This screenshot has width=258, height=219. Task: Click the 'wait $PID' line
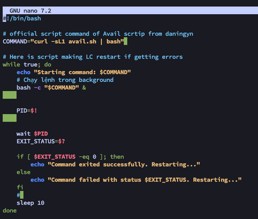32,134
